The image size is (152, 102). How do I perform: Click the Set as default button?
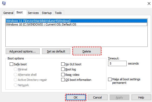(x=56, y=51)
